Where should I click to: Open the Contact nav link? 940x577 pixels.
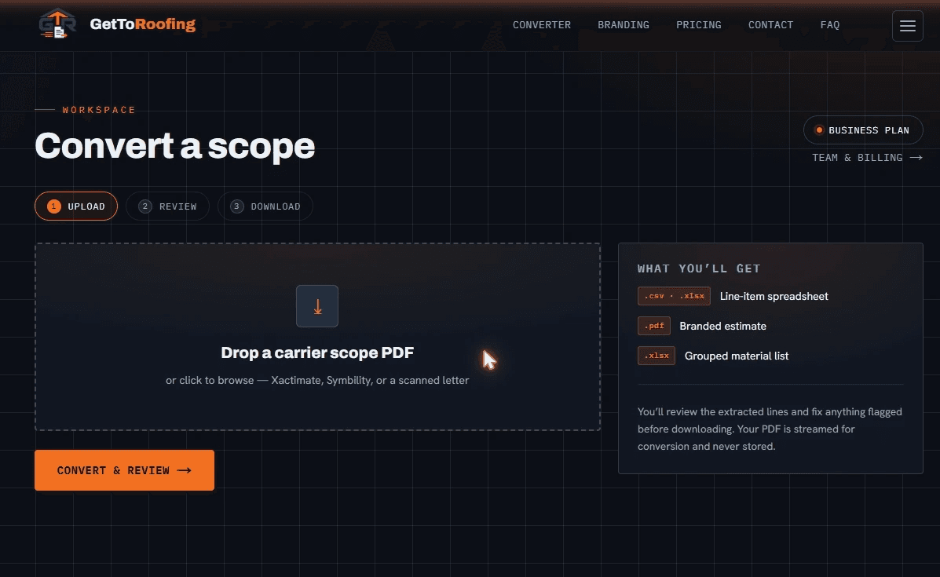point(770,25)
